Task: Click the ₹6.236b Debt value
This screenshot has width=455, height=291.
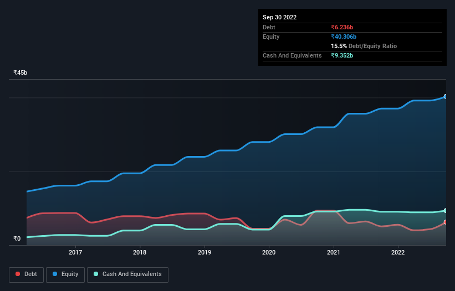Action: [x=342, y=27]
